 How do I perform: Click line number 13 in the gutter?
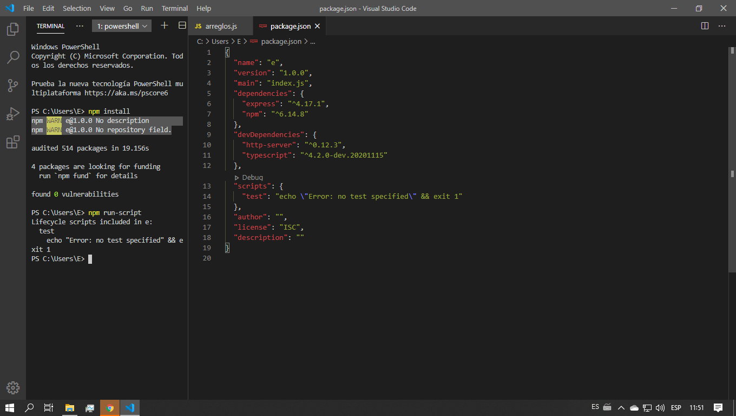click(207, 186)
